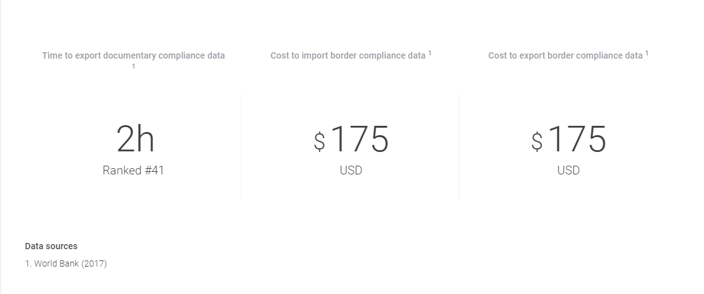Image resolution: width=704 pixels, height=294 pixels.
Task: Select the 175 import cost figure
Action: 359,139
